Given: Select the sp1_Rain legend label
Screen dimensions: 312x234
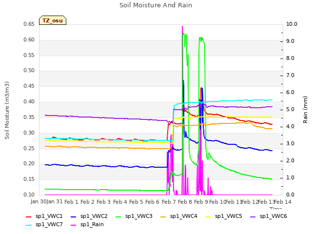Looking at the screenshot, I should click(92, 225).
